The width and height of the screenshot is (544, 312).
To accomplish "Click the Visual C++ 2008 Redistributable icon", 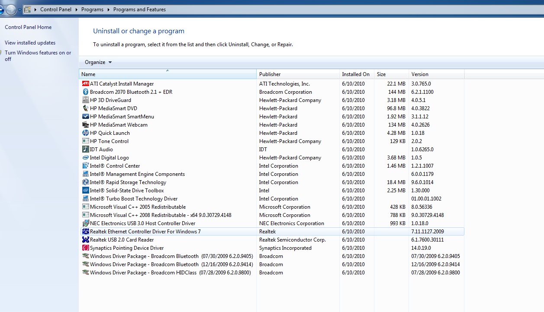I will (85, 215).
